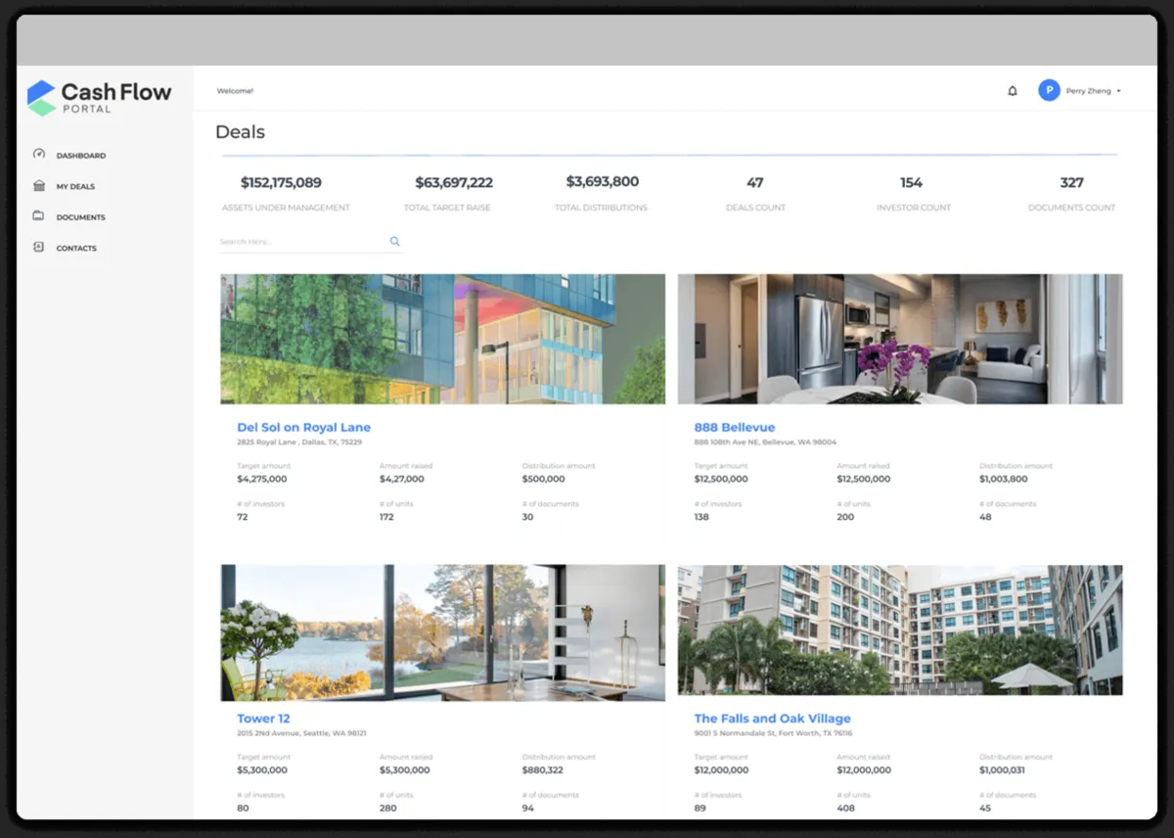This screenshot has width=1174, height=838.
Task: Expand the Perry Zheng account dropdown arrow
Action: (x=1118, y=91)
